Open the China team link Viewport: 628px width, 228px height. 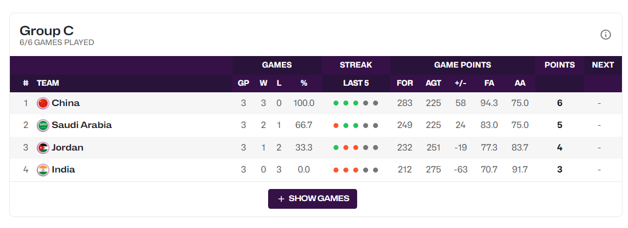(x=65, y=103)
